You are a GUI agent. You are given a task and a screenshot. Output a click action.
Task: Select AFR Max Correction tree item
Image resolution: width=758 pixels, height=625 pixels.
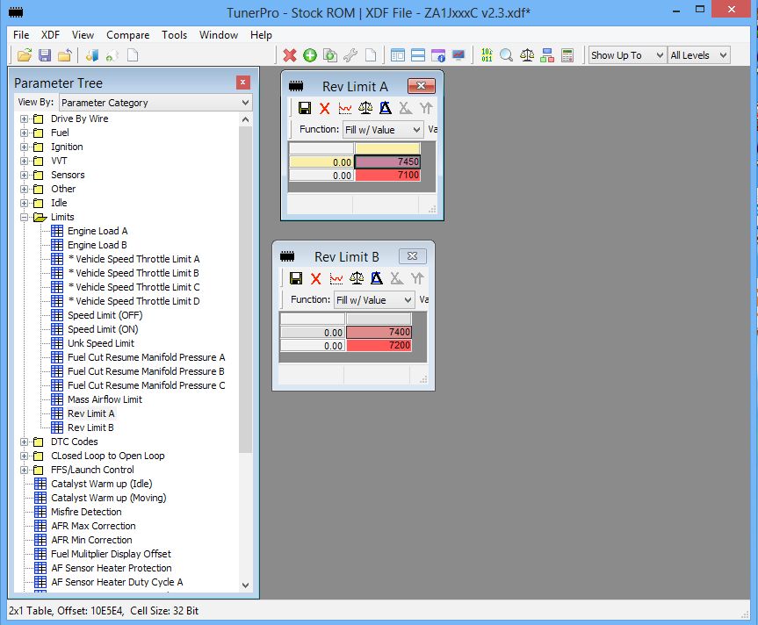pos(93,526)
